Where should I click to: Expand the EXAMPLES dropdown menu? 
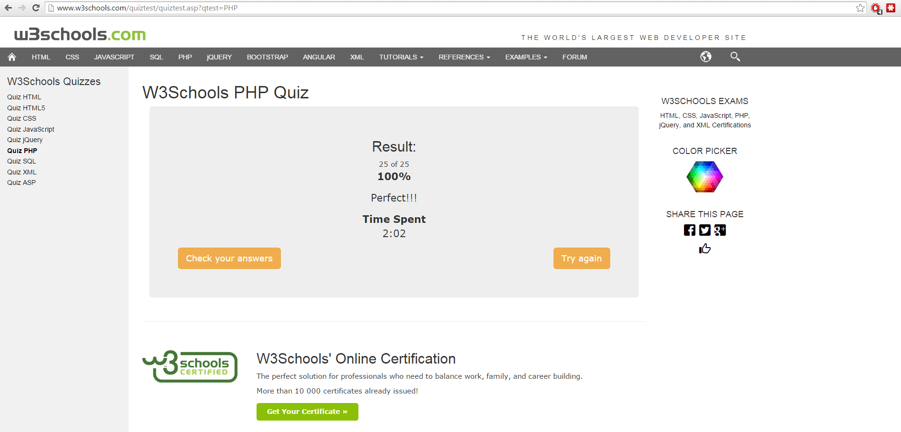point(526,57)
